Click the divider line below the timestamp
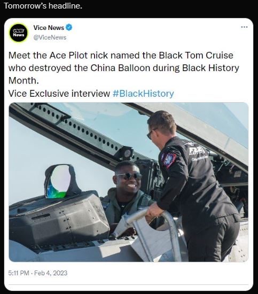 (129, 284)
